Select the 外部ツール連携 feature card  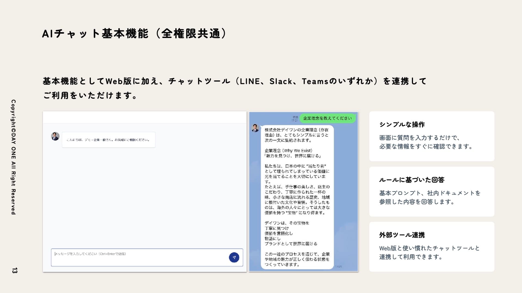[431, 246]
